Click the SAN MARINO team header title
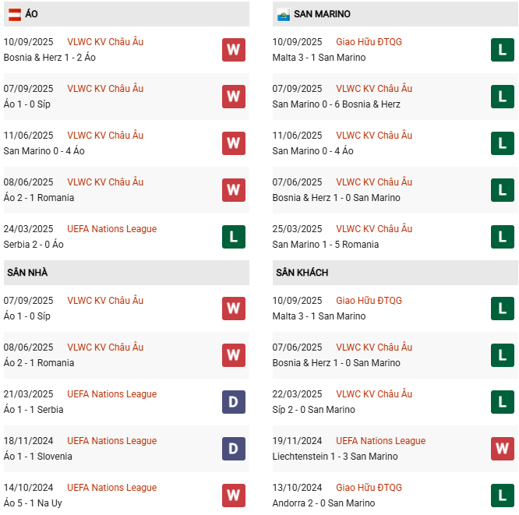Screen dimensions: 519x515 [x=322, y=14]
